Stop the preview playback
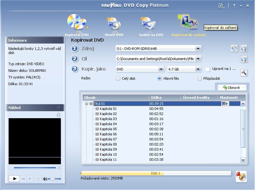 pyautogui.click(x=30, y=179)
